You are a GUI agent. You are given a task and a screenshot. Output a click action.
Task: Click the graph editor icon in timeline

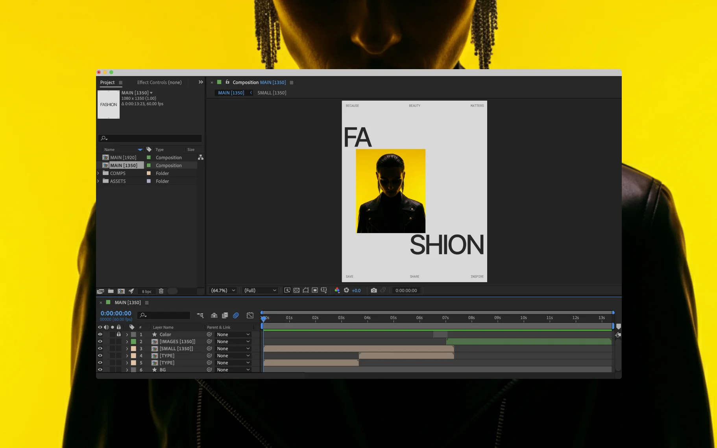[250, 315]
